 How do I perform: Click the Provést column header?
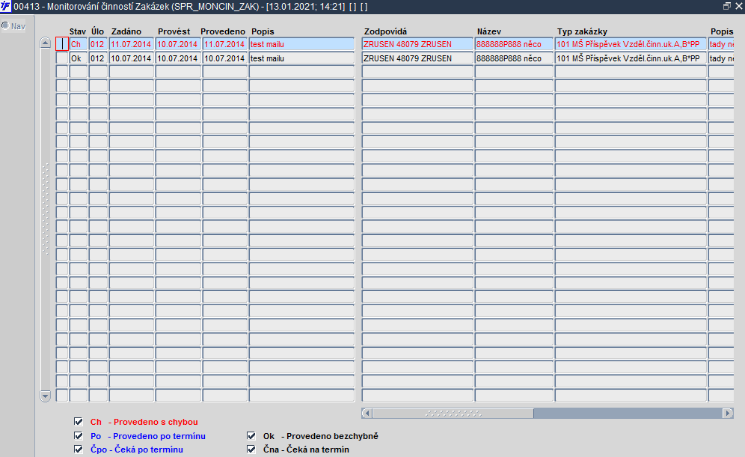[x=174, y=31]
